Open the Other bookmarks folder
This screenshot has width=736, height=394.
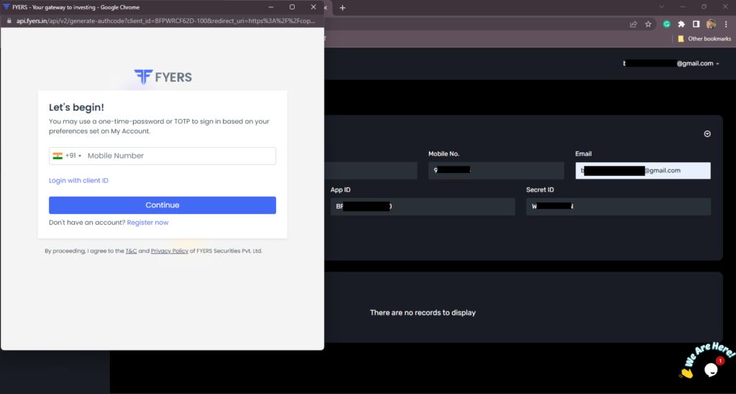704,39
